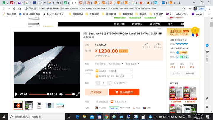The height and width of the screenshot is (120, 213).
Task: Show more bookmarks chevron
Action: click(x=209, y=14)
